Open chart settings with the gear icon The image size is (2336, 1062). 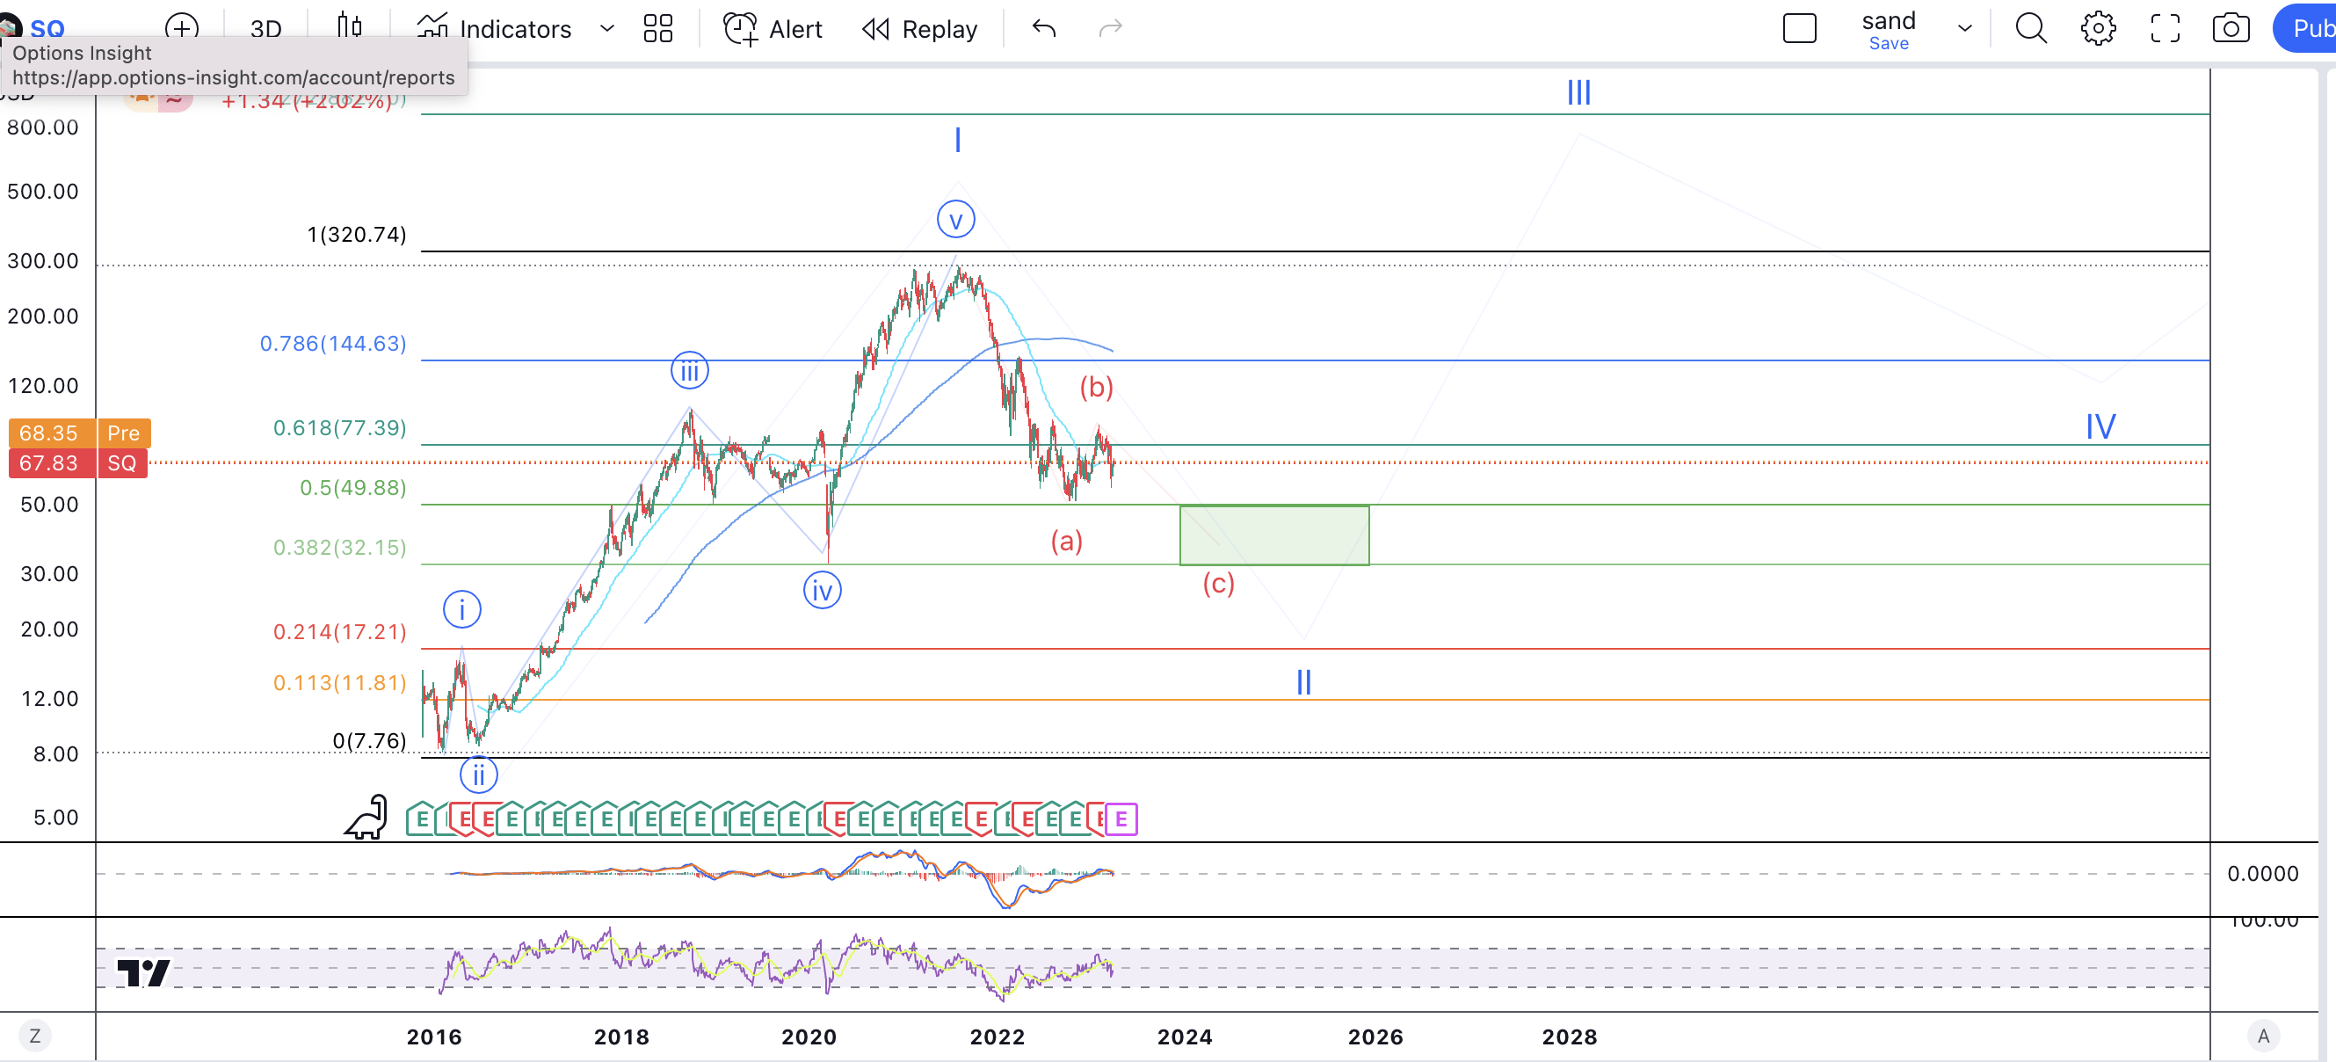(2100, 28)
